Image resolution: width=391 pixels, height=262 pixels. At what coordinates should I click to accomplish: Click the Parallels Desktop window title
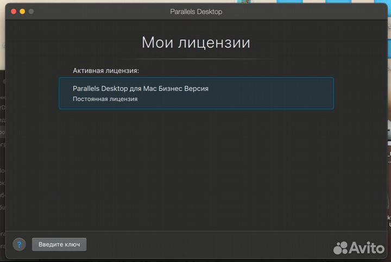click(x=196, y=12)
